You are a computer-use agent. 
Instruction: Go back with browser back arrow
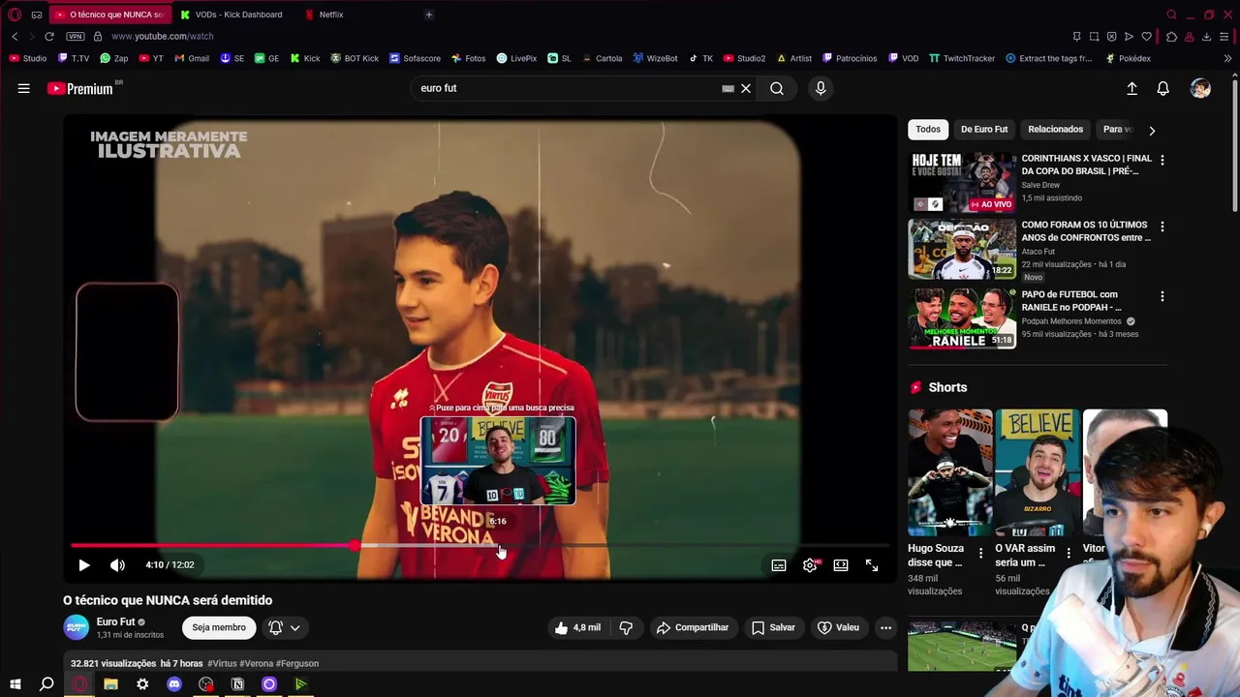[x=15, y=36]
